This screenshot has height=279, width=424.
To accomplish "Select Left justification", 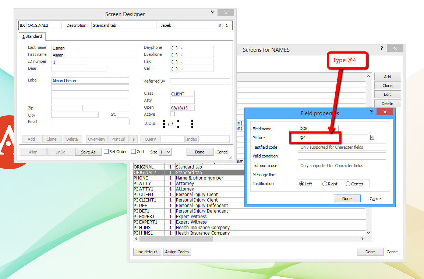I will pos(302,184).
